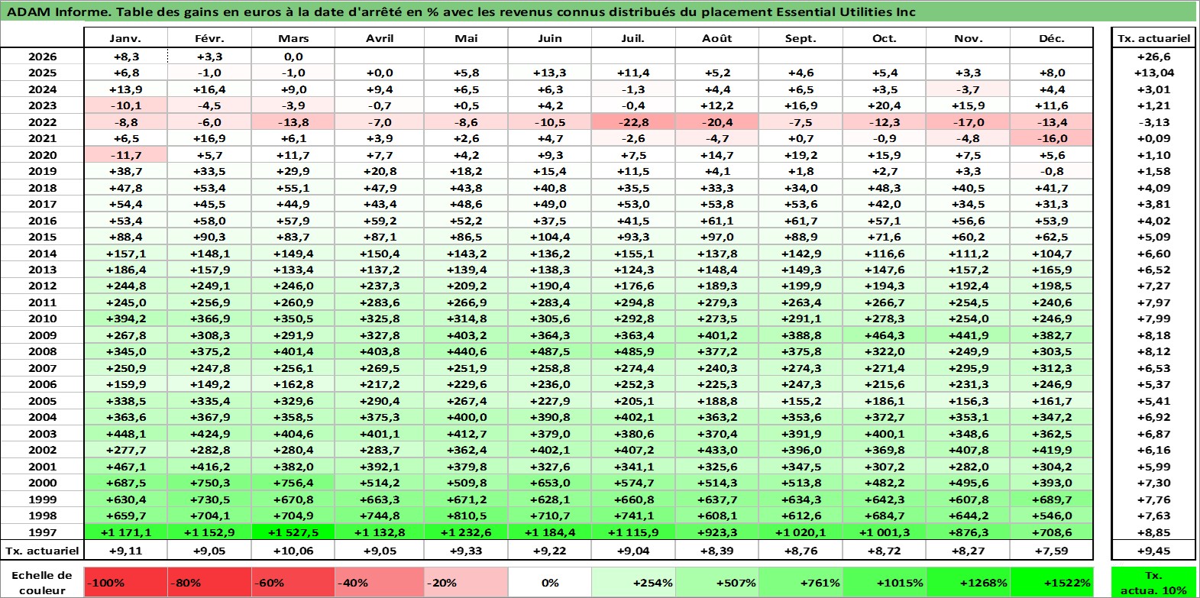The width and height of the screenshot is (1200, 598).
Task: Click the 'Sept.' column header
Action: coord(801,38)
